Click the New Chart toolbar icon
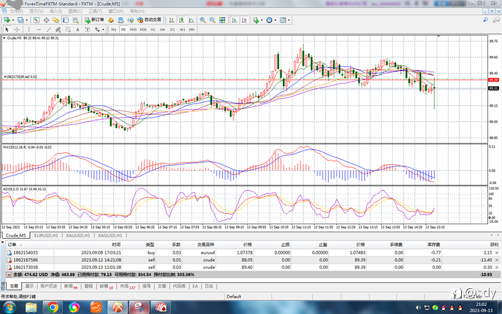 coord(6,20)
